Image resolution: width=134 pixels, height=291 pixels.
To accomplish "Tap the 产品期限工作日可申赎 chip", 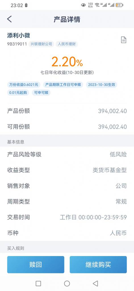I will pos(63,85).
